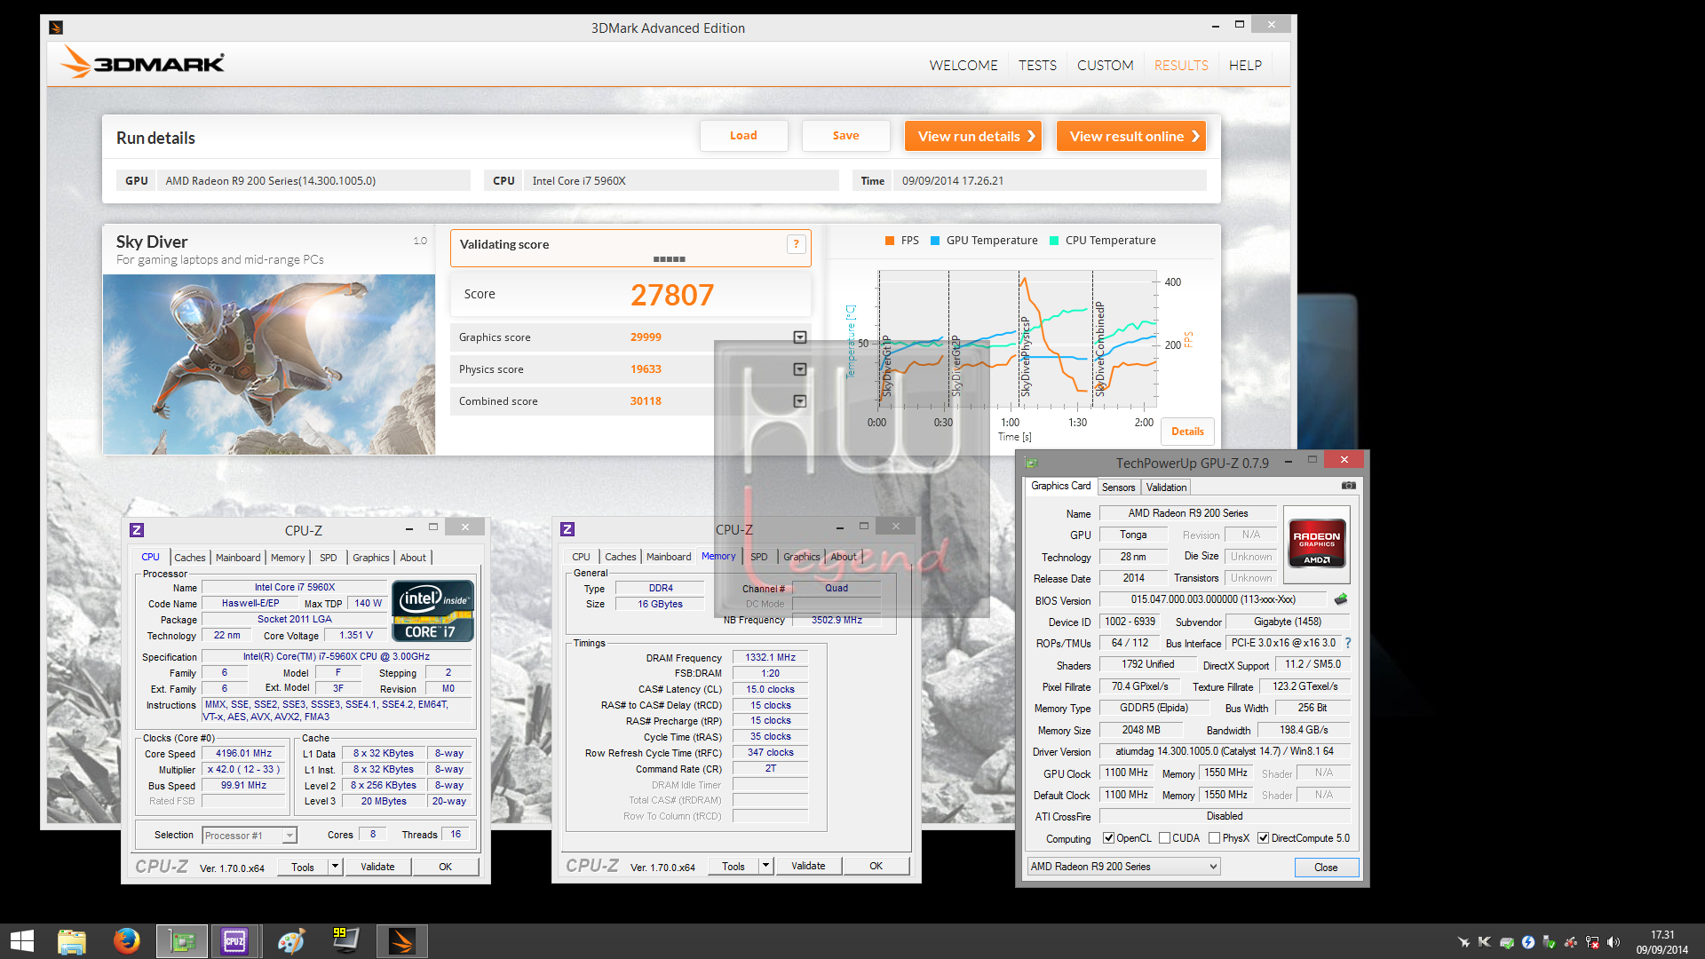Click the Intel Core i7 logo in CPU-Z

433,611
